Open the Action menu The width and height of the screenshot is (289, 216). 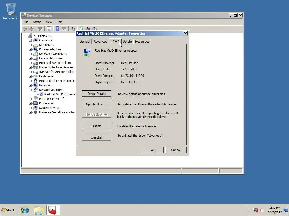point(37,22)
